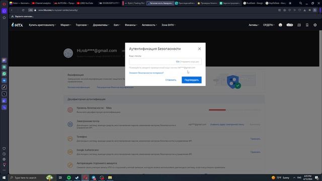Open sidebar heart bookmarks icon
The image size is (322, 181).
(x=4, y=149)
